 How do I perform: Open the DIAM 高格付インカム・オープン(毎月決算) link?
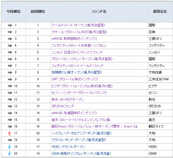81,154
